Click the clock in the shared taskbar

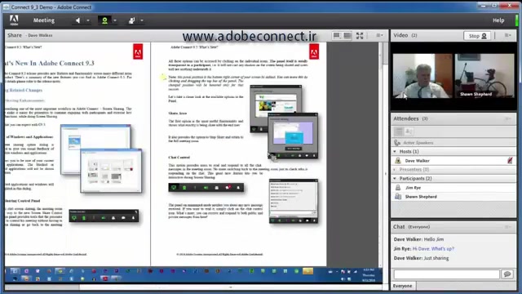pos(369,275)
